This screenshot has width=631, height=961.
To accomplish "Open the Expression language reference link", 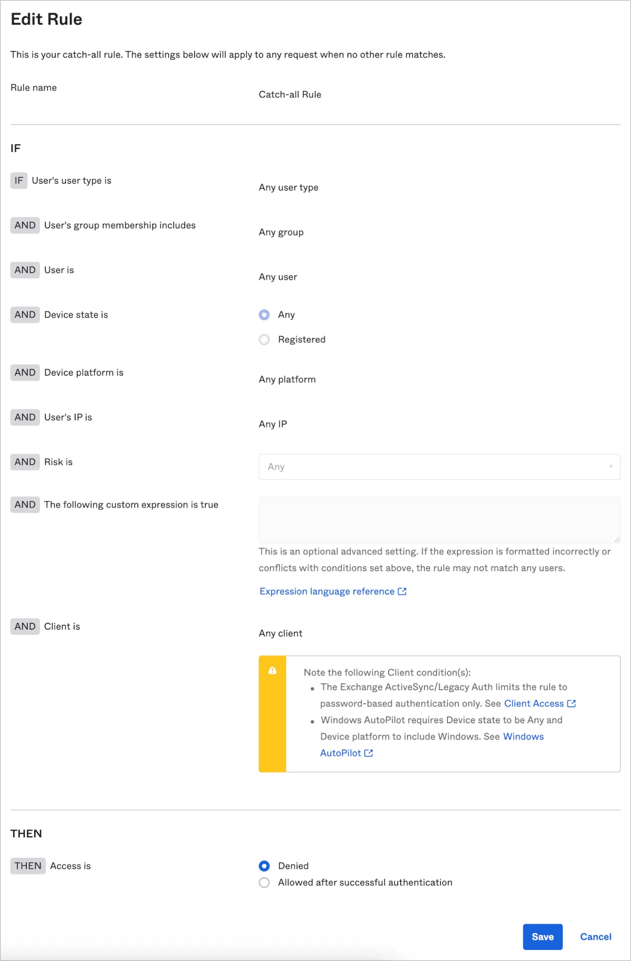I will pyautogui.click(x=327, y=591).
